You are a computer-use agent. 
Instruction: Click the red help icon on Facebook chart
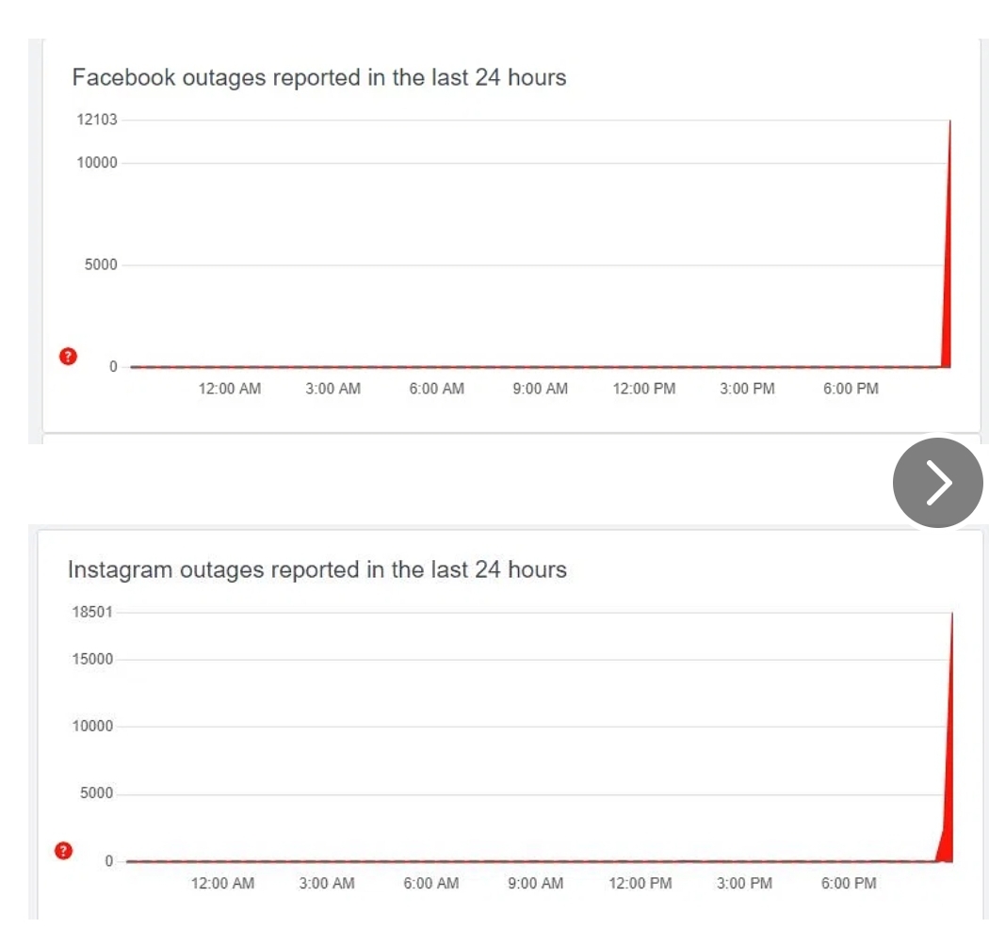pos(67,357)
